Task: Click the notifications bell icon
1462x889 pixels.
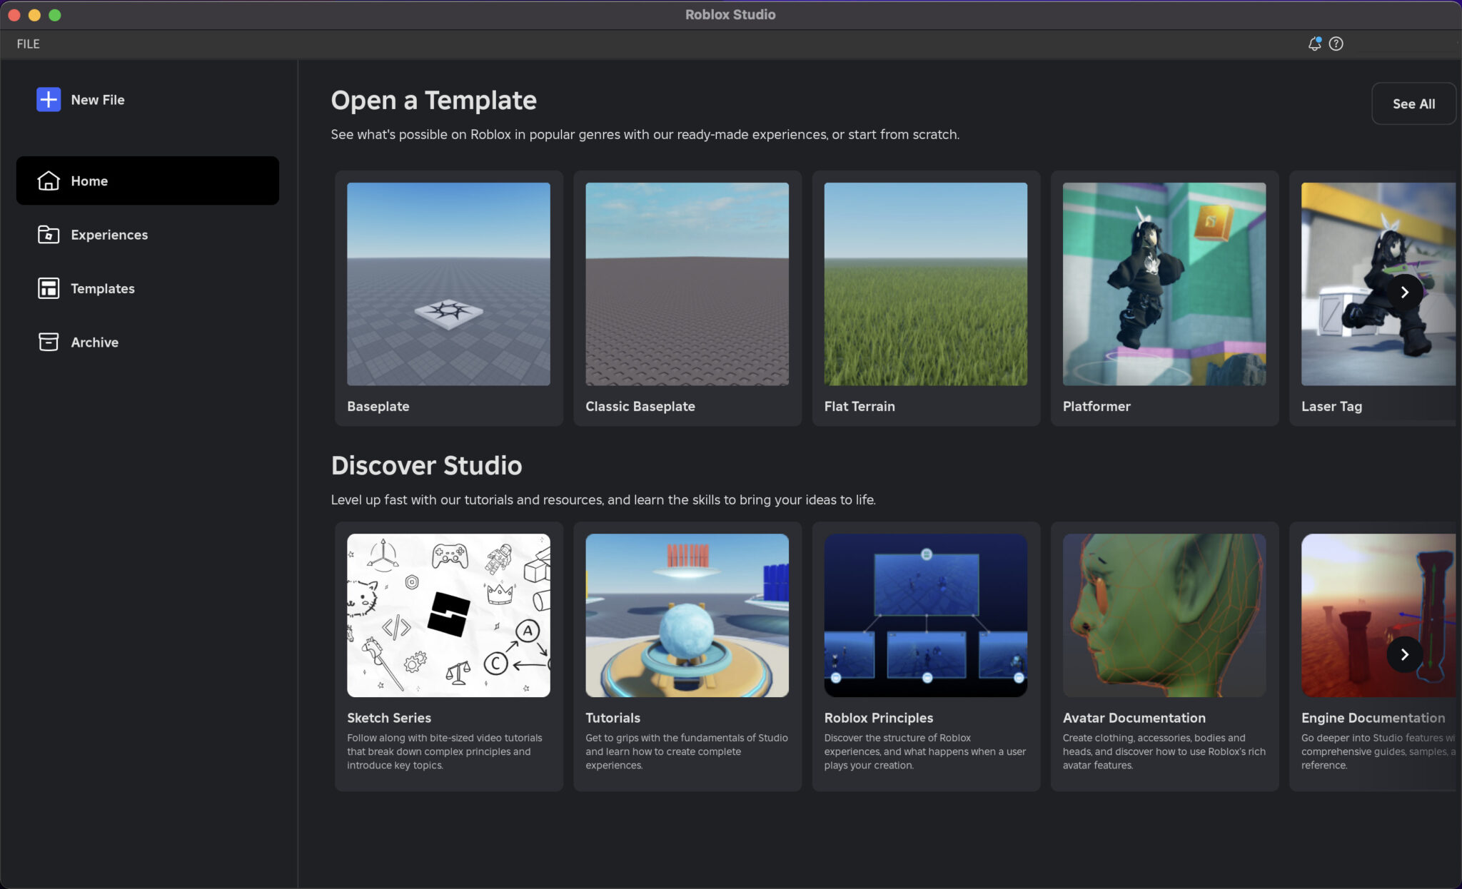Action: (x=1314, y=44)
